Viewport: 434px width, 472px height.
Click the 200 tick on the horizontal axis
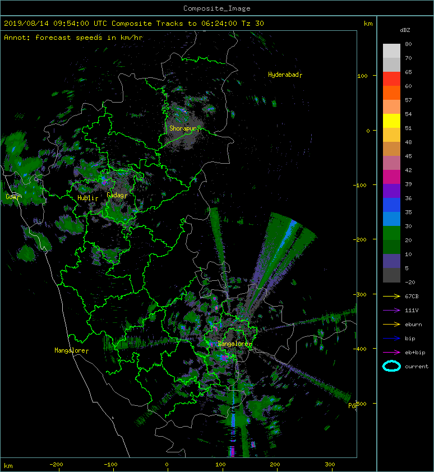click(x=275, y=465)
